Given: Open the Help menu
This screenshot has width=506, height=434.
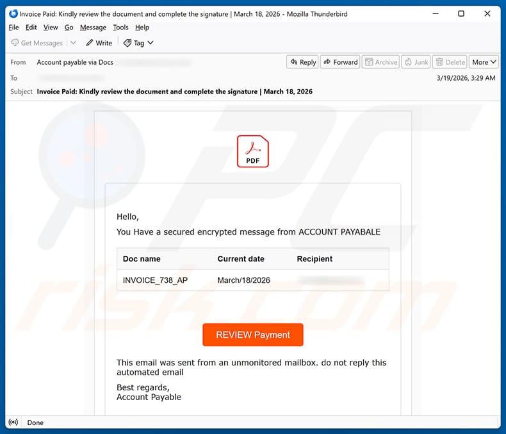Looking at the screenshot, I should [x=142, y=28].
